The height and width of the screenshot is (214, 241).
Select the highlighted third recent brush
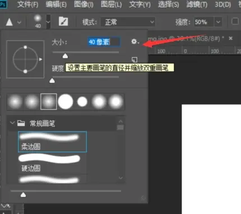point(49,102)
